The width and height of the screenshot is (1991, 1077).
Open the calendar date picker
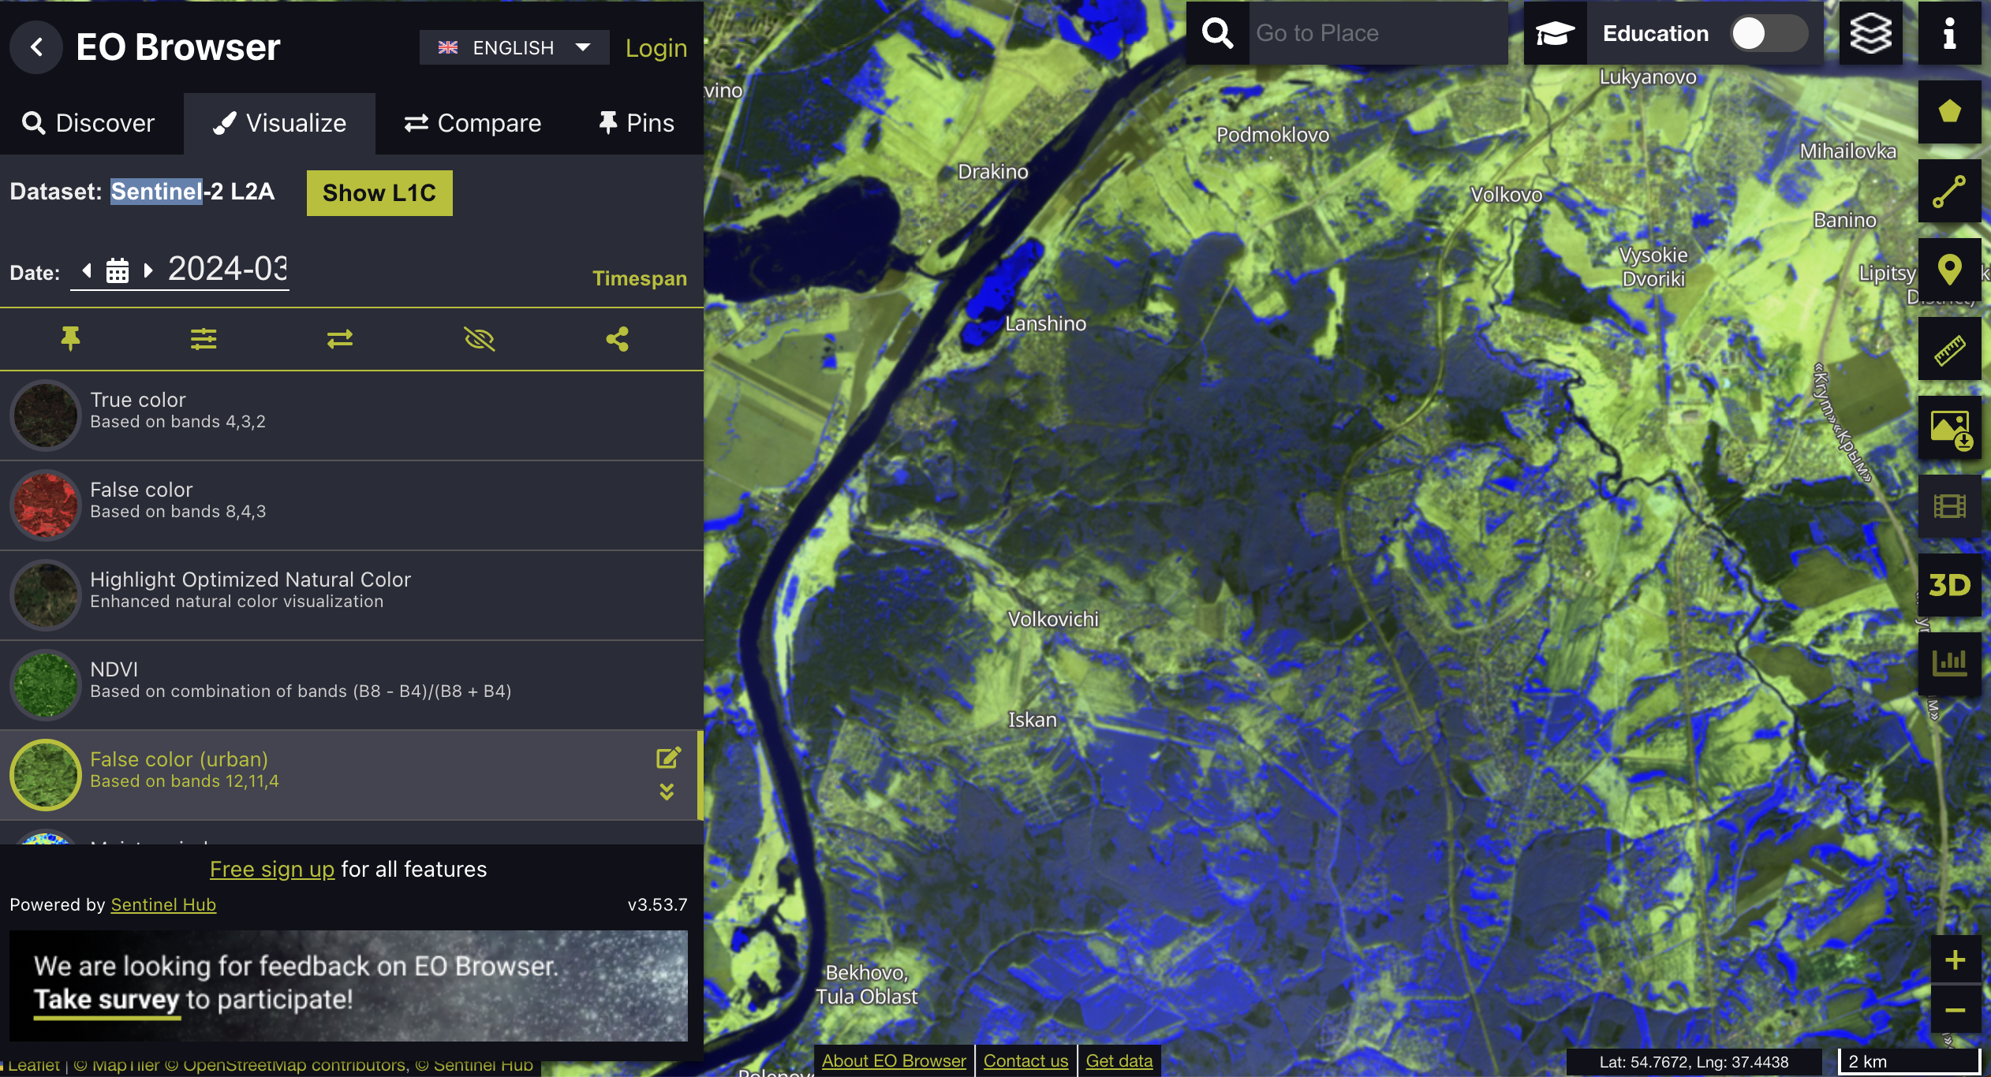[118, 270]
